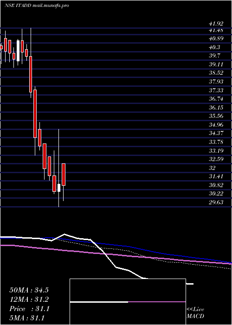Image resolution: width=232 pixels, height=325 pixels.
Task: Click the 32 price axis label
Action: pyautogui.click(x=213, y=168)
